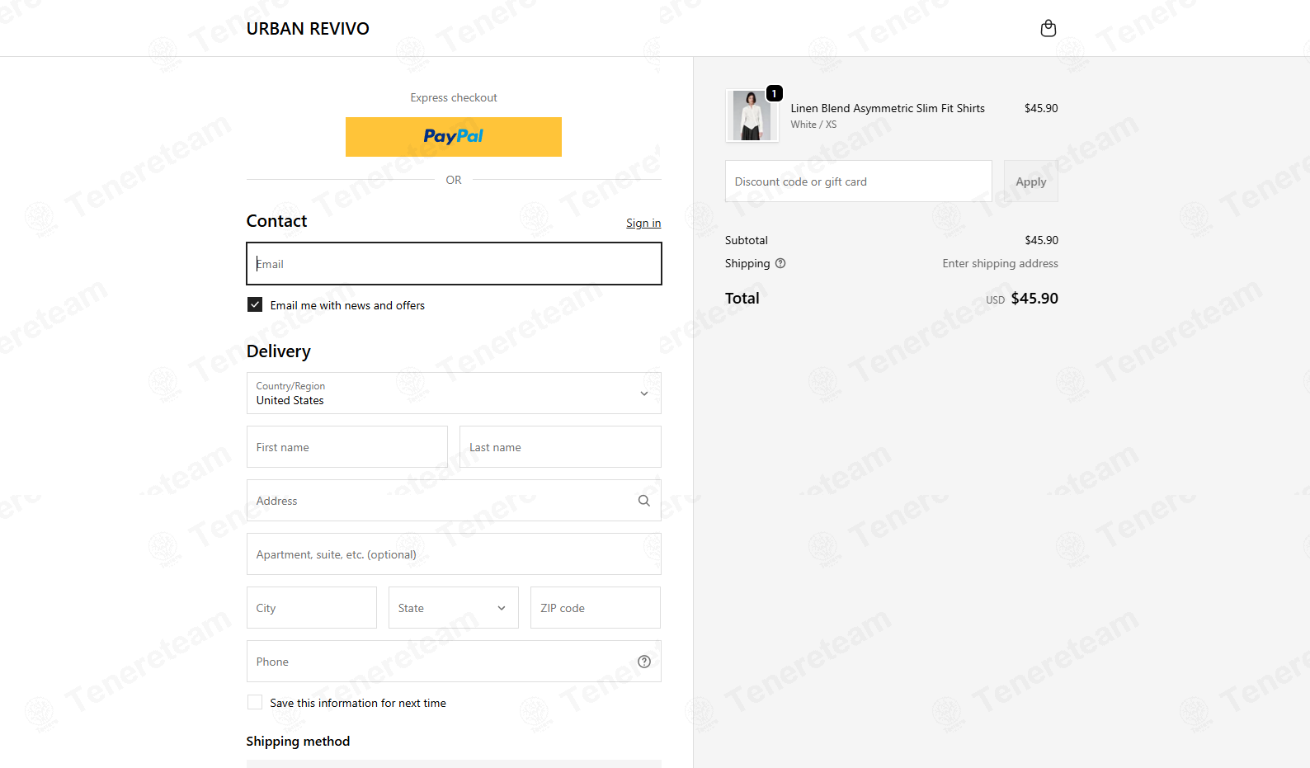Click the Phone input field
Viewport: 1310px width, 768px height.
point(454,662)
